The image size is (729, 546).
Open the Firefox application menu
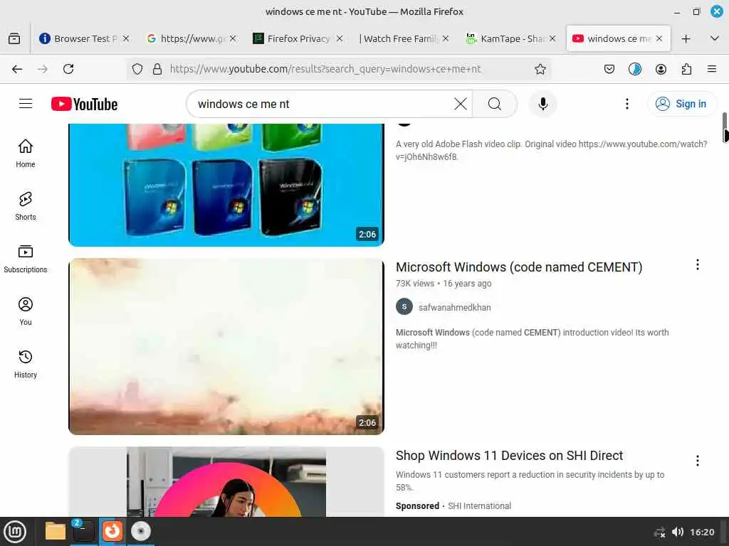point(712,69)
